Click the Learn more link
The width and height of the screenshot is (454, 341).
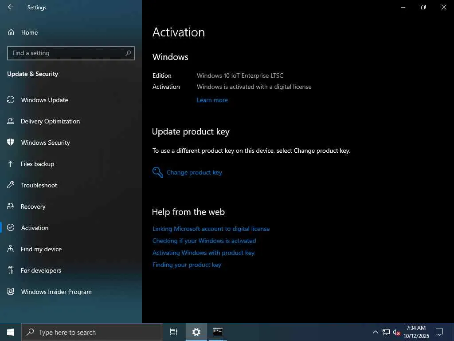coord(212,100)
